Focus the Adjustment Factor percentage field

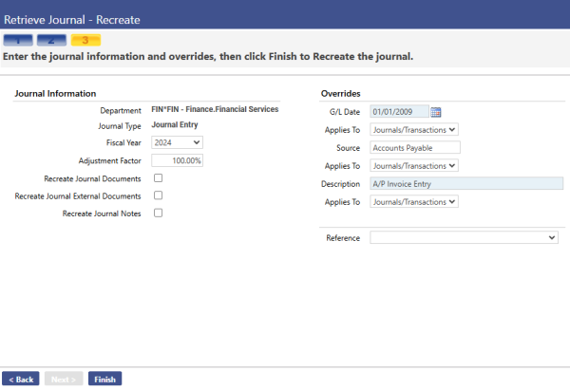[x=177, y=160]
